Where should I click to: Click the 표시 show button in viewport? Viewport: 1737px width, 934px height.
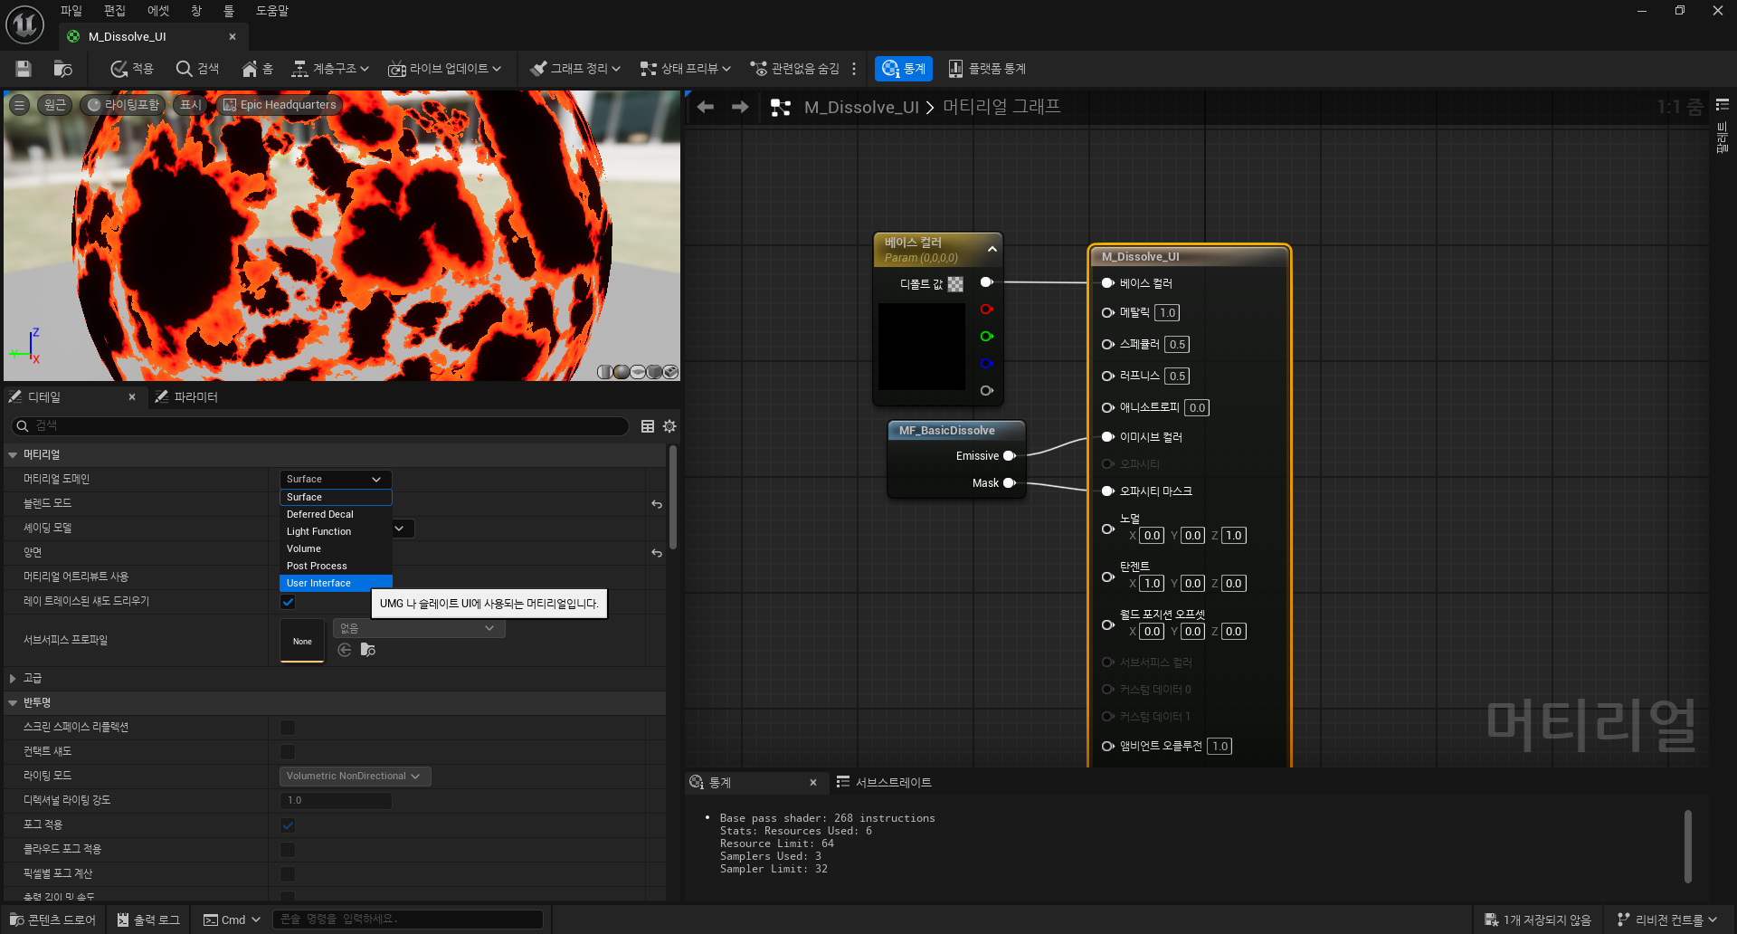[191, 105]
